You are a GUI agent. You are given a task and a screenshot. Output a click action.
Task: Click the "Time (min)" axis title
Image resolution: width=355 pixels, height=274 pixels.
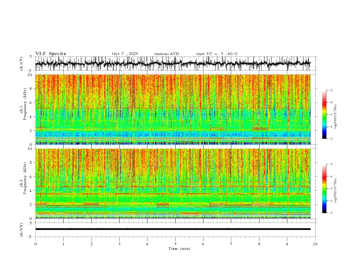tap(179, 248)
